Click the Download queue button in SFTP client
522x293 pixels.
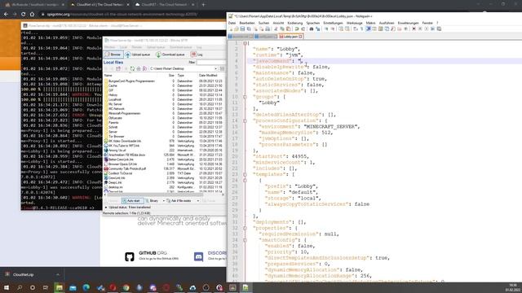tap(170, 55)
